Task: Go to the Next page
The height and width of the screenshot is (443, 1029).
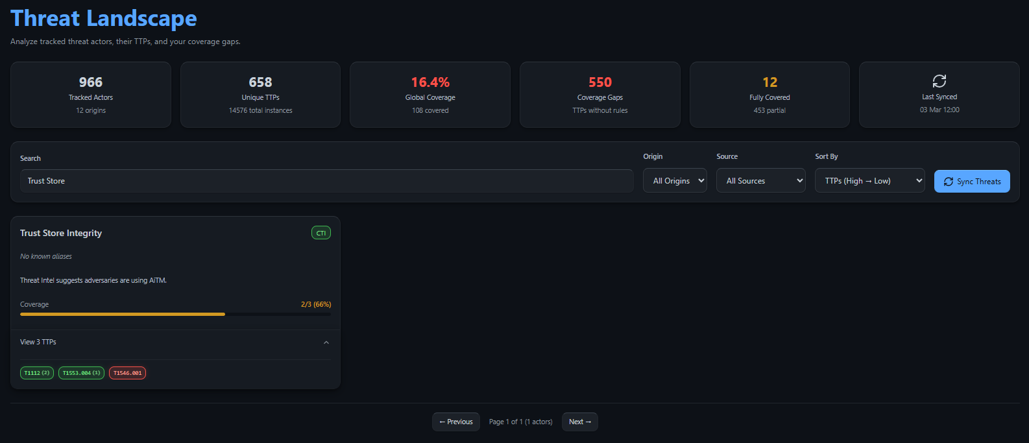Action: 579,422
